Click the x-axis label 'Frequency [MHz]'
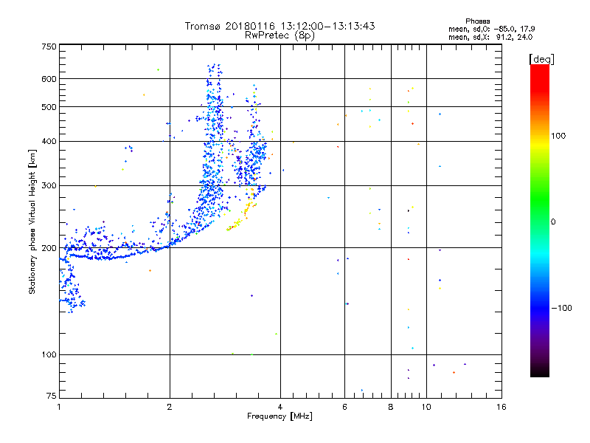Image resolution: width=590 pixels, height=443 pixels. point(280,416)
